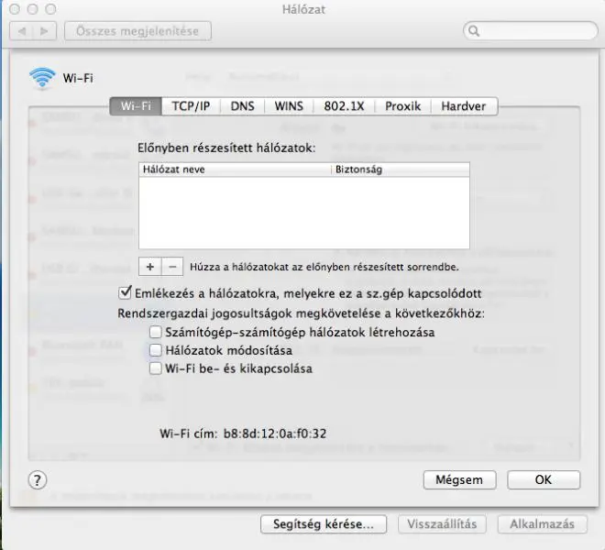This screenshot has height=550, width=605.
Task: Enable Számítógép-számítógép hálózatok létrehozása checkbox
Action: point(156,332)
